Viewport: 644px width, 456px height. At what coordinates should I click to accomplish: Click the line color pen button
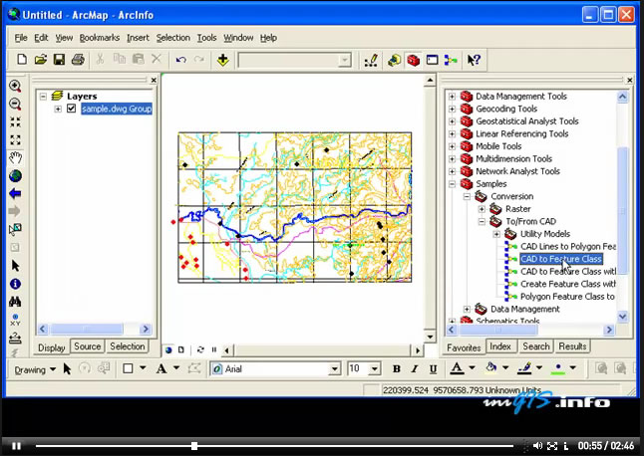tap(524, 368)
